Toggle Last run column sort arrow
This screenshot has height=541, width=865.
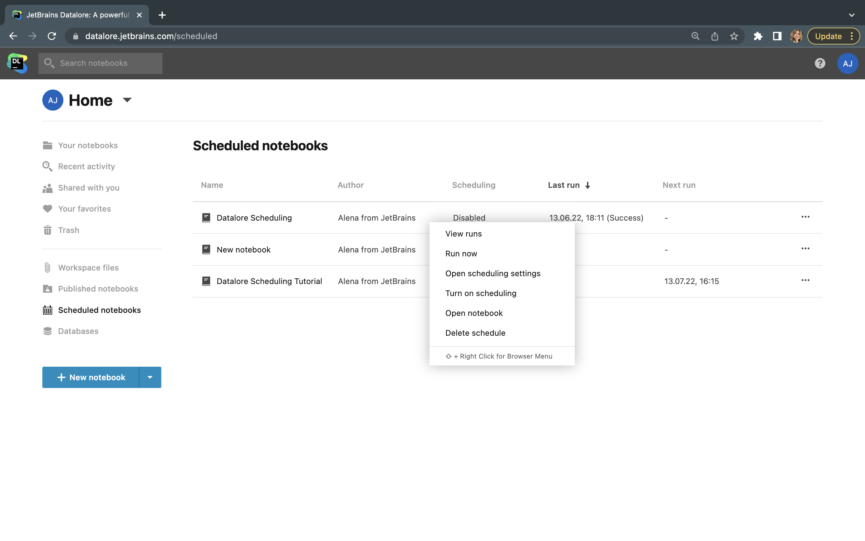(587, 185)
